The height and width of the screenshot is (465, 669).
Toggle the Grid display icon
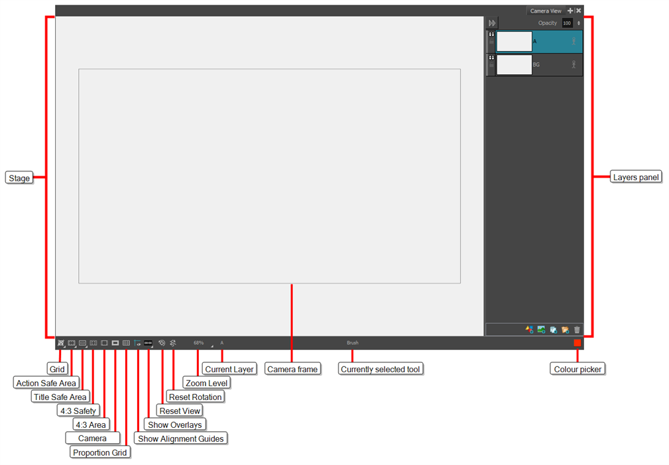click(x=60, y=343)
